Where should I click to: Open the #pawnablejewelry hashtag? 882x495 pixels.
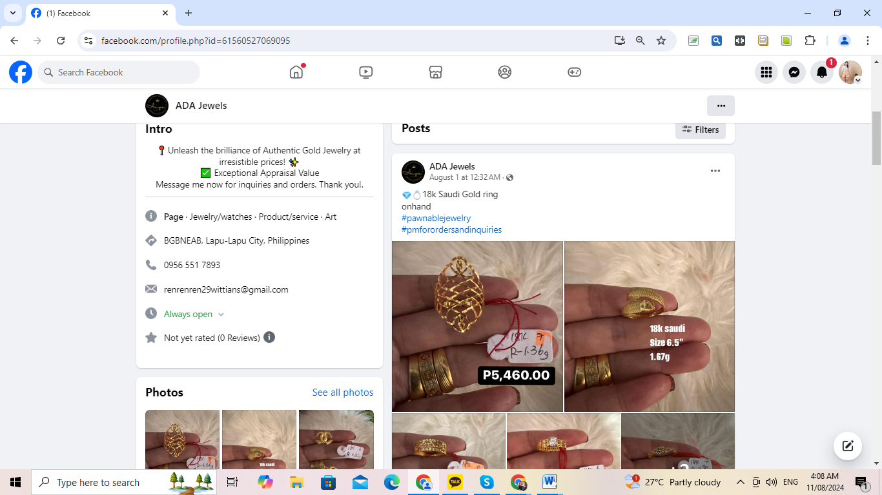click(x=436, y=218)
